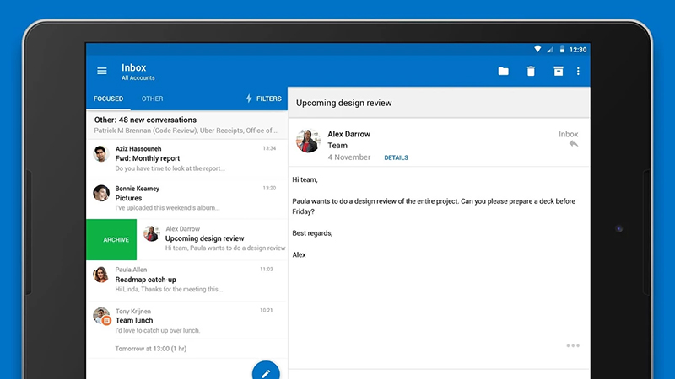Open the Upcoming design review list item
Screen dimensions: 675x379
tap(213, 239)
